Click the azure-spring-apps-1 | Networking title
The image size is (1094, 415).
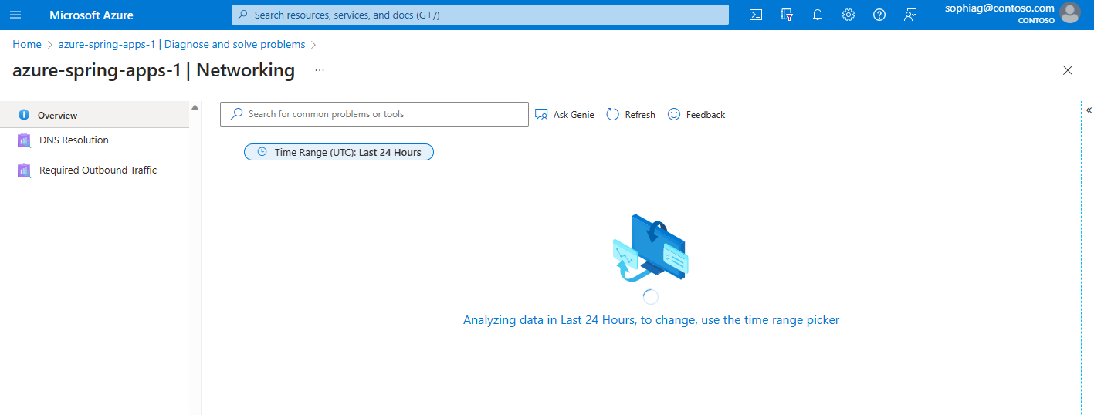tap(154, 70)
